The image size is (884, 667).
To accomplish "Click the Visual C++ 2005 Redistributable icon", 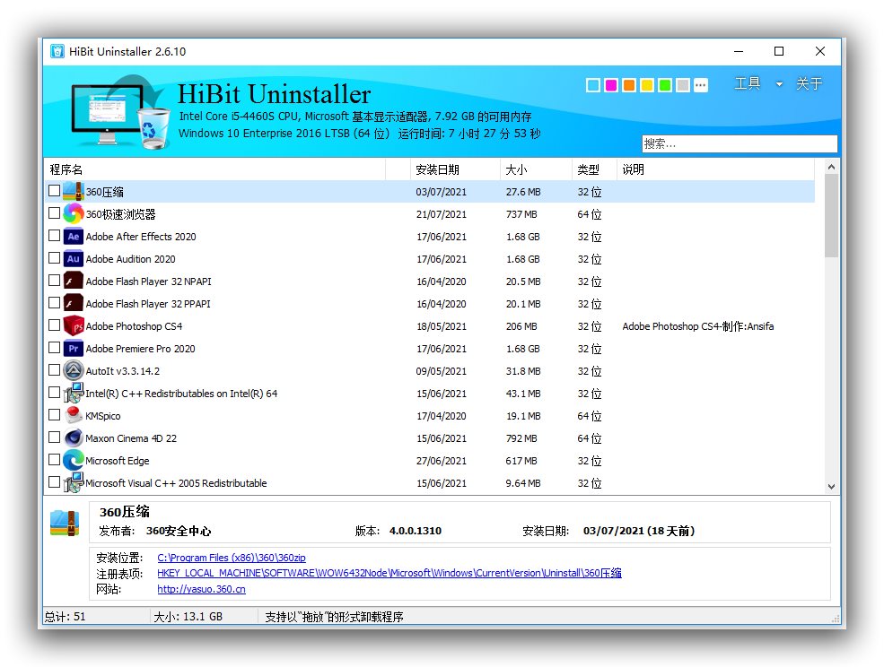I will pos(74,483).
